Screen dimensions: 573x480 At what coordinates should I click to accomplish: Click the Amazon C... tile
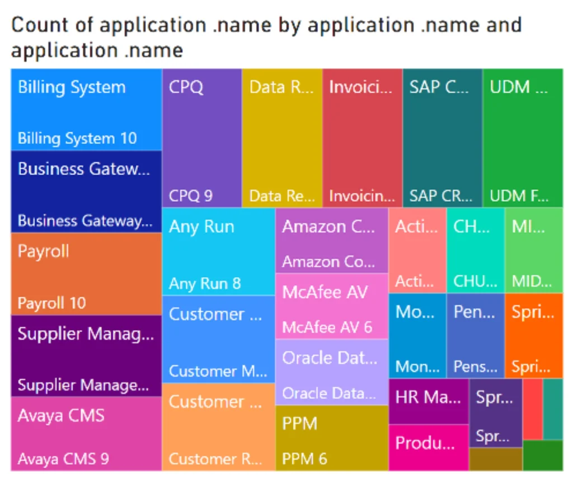(331, 240)
